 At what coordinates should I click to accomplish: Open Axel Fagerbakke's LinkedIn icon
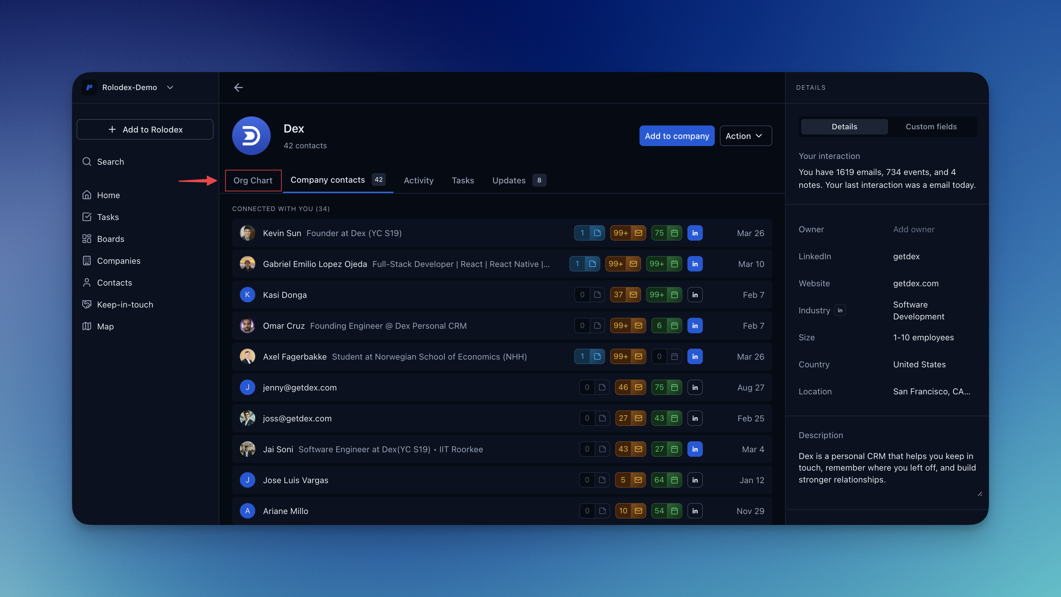pos(695,357)
